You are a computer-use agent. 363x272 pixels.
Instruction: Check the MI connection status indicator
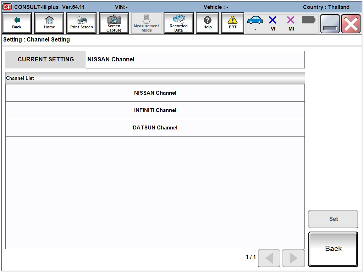[291, 21]
